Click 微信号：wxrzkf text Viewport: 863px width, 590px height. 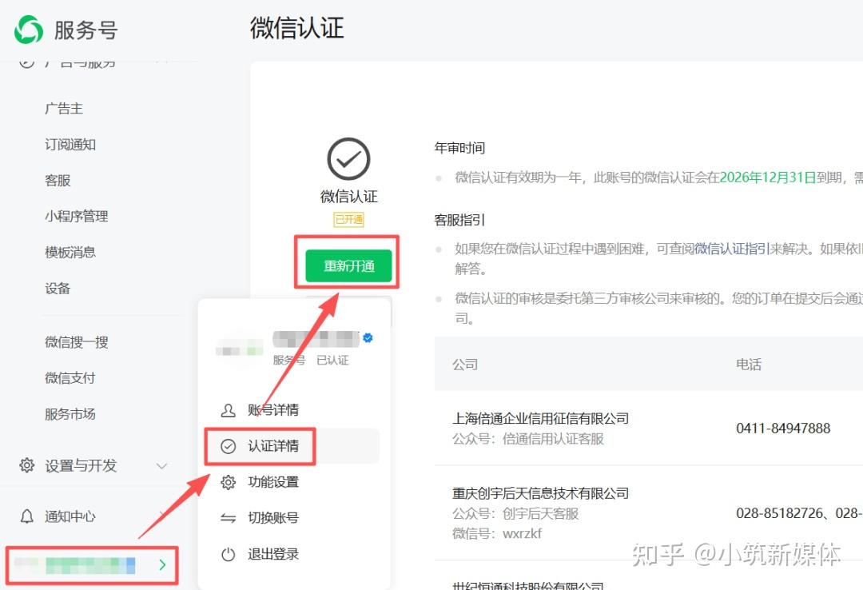click(497, 533)
